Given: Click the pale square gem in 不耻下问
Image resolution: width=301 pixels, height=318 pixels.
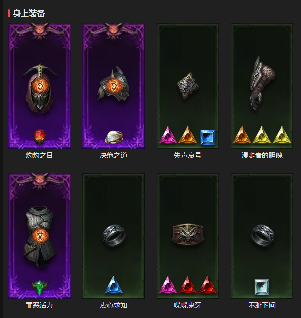Looking at the screenshot, I should pos(262,287).
